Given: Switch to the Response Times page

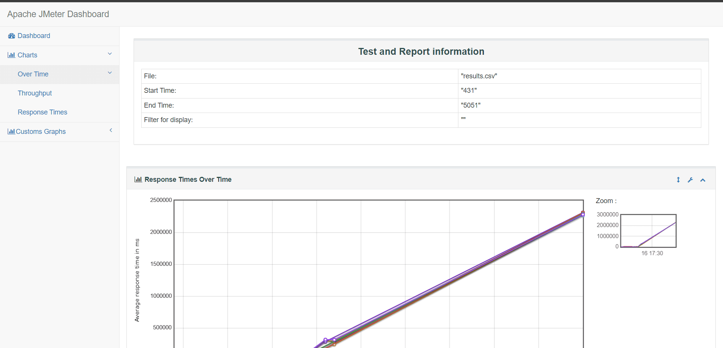Looking at the screenshot, I should coord(42,112).
